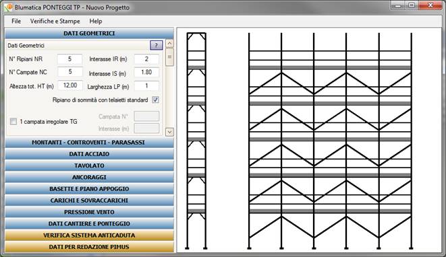Enable 1 campata irregolare TG checkbox
Image resolution: width=446 pixels, height=257 pixels.
point(13,121)
